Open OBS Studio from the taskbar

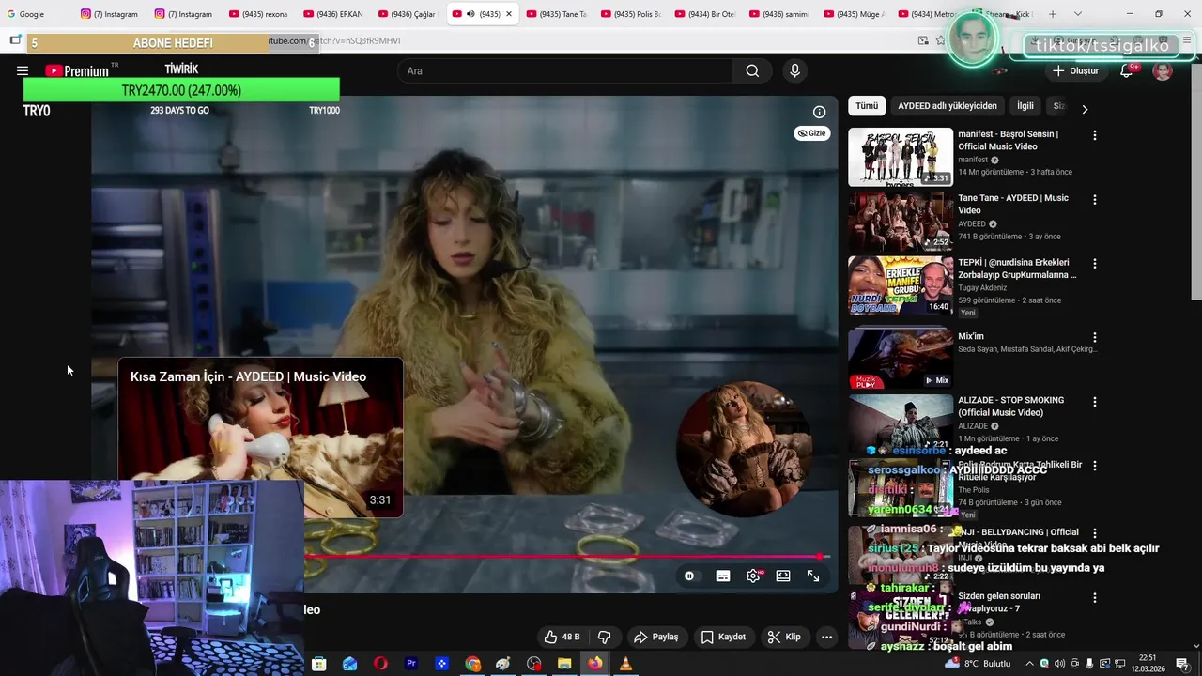pyautogui.click(x=534, y=664)
